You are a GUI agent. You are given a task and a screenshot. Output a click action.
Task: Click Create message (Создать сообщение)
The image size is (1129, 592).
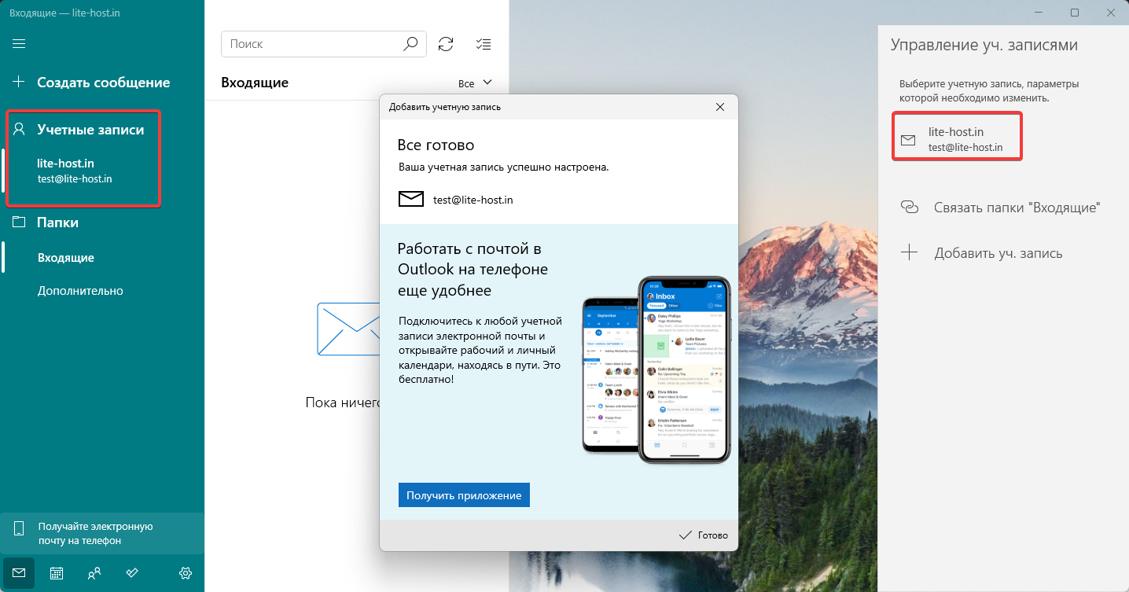tap(102, 83)
